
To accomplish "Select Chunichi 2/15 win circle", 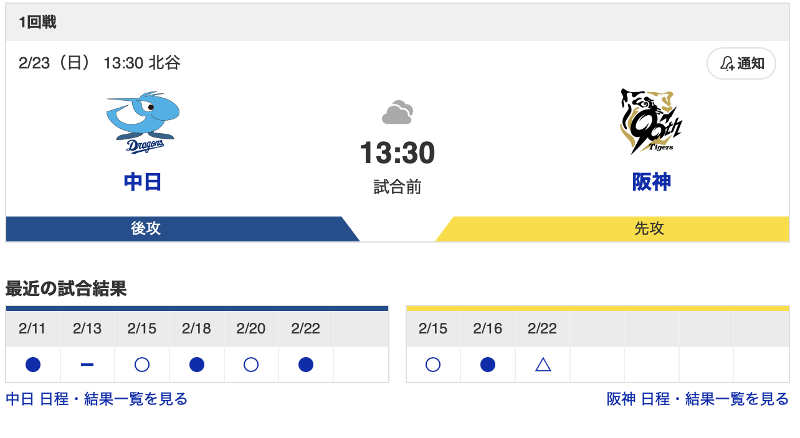I will pyautogui.click(x=142, y=365).
